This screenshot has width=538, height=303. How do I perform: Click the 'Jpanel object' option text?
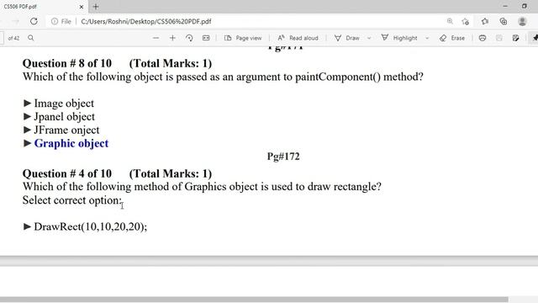64,116
